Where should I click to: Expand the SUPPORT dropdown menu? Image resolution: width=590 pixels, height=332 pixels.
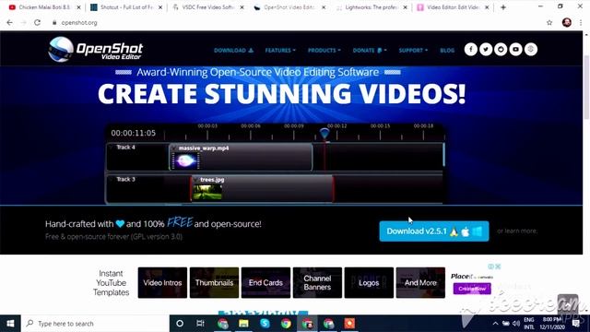(x=413, y=50)
